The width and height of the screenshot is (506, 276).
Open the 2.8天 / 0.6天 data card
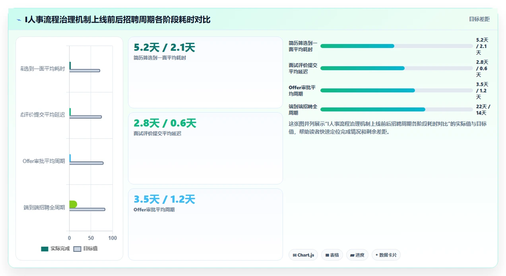pyautogui.click(x=205, y=148)
